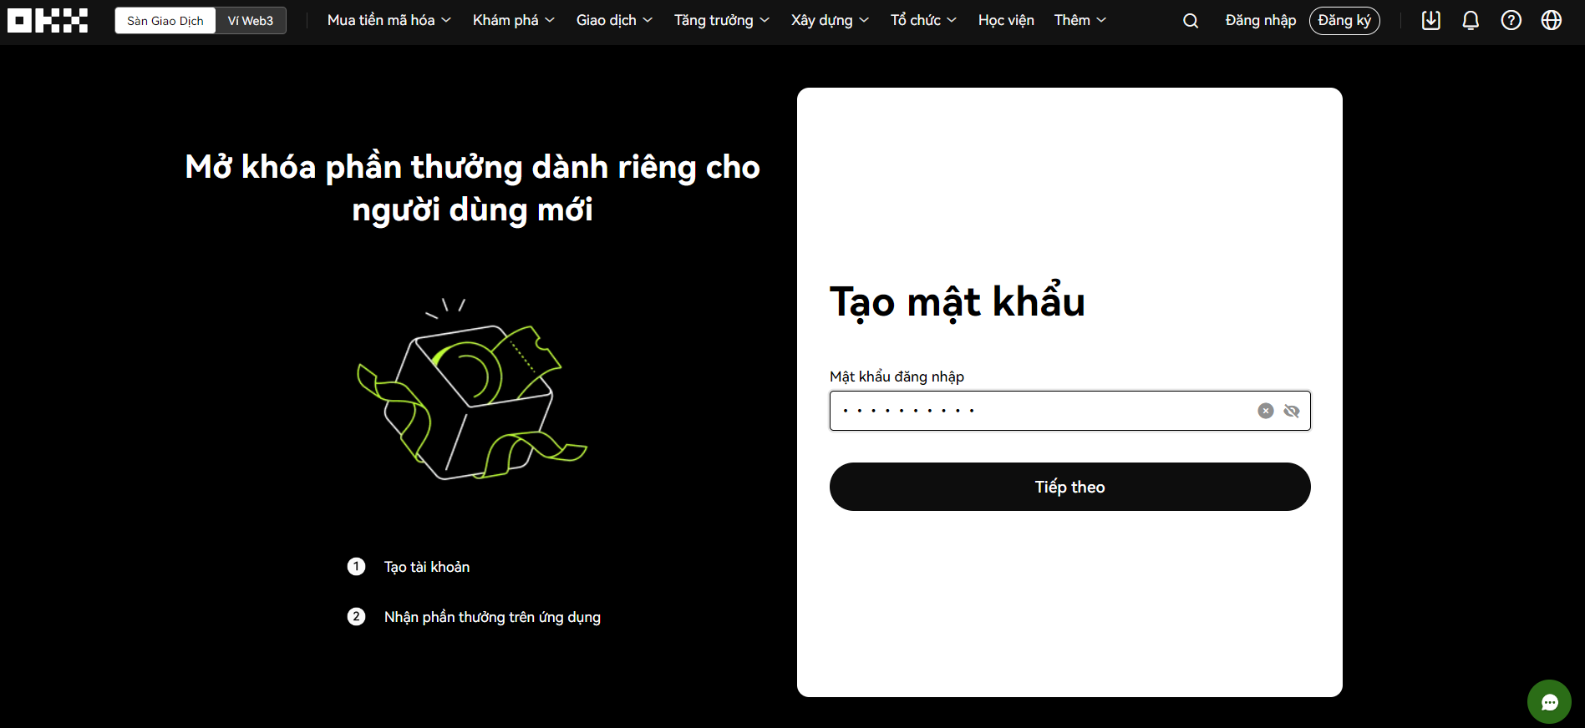Click the globe language icon
1585x728 pixels.
pos(1551,21)
